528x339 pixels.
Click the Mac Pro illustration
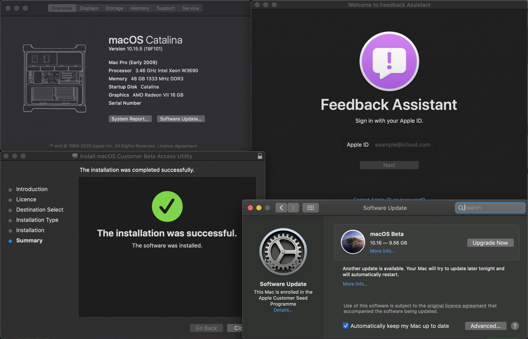pyautogui.click(x=54, y=78)
